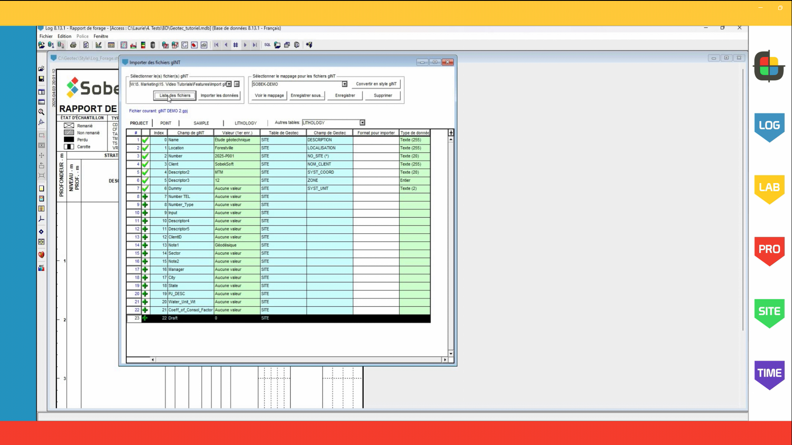Click the red shape toolbar icon
The image size is (792, 445).
click(x=194, y=45)
